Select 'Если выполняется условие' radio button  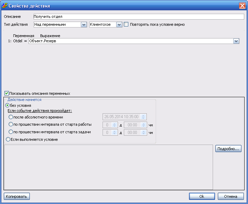[x=8, y=139]
